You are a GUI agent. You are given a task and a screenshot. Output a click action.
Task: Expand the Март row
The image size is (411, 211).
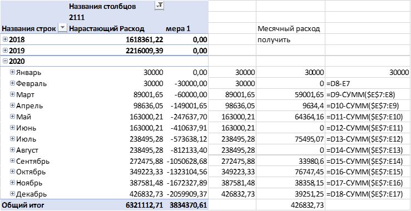(x=12, y=94)
